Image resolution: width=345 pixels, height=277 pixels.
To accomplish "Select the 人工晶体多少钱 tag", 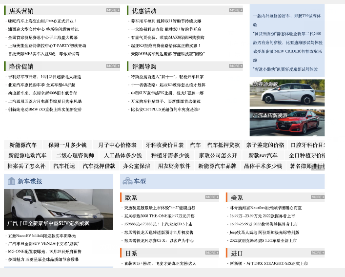I will (x=123, y=155).
